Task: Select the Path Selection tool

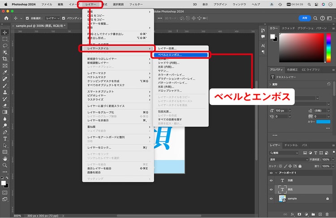Action: tap(5, 145)
